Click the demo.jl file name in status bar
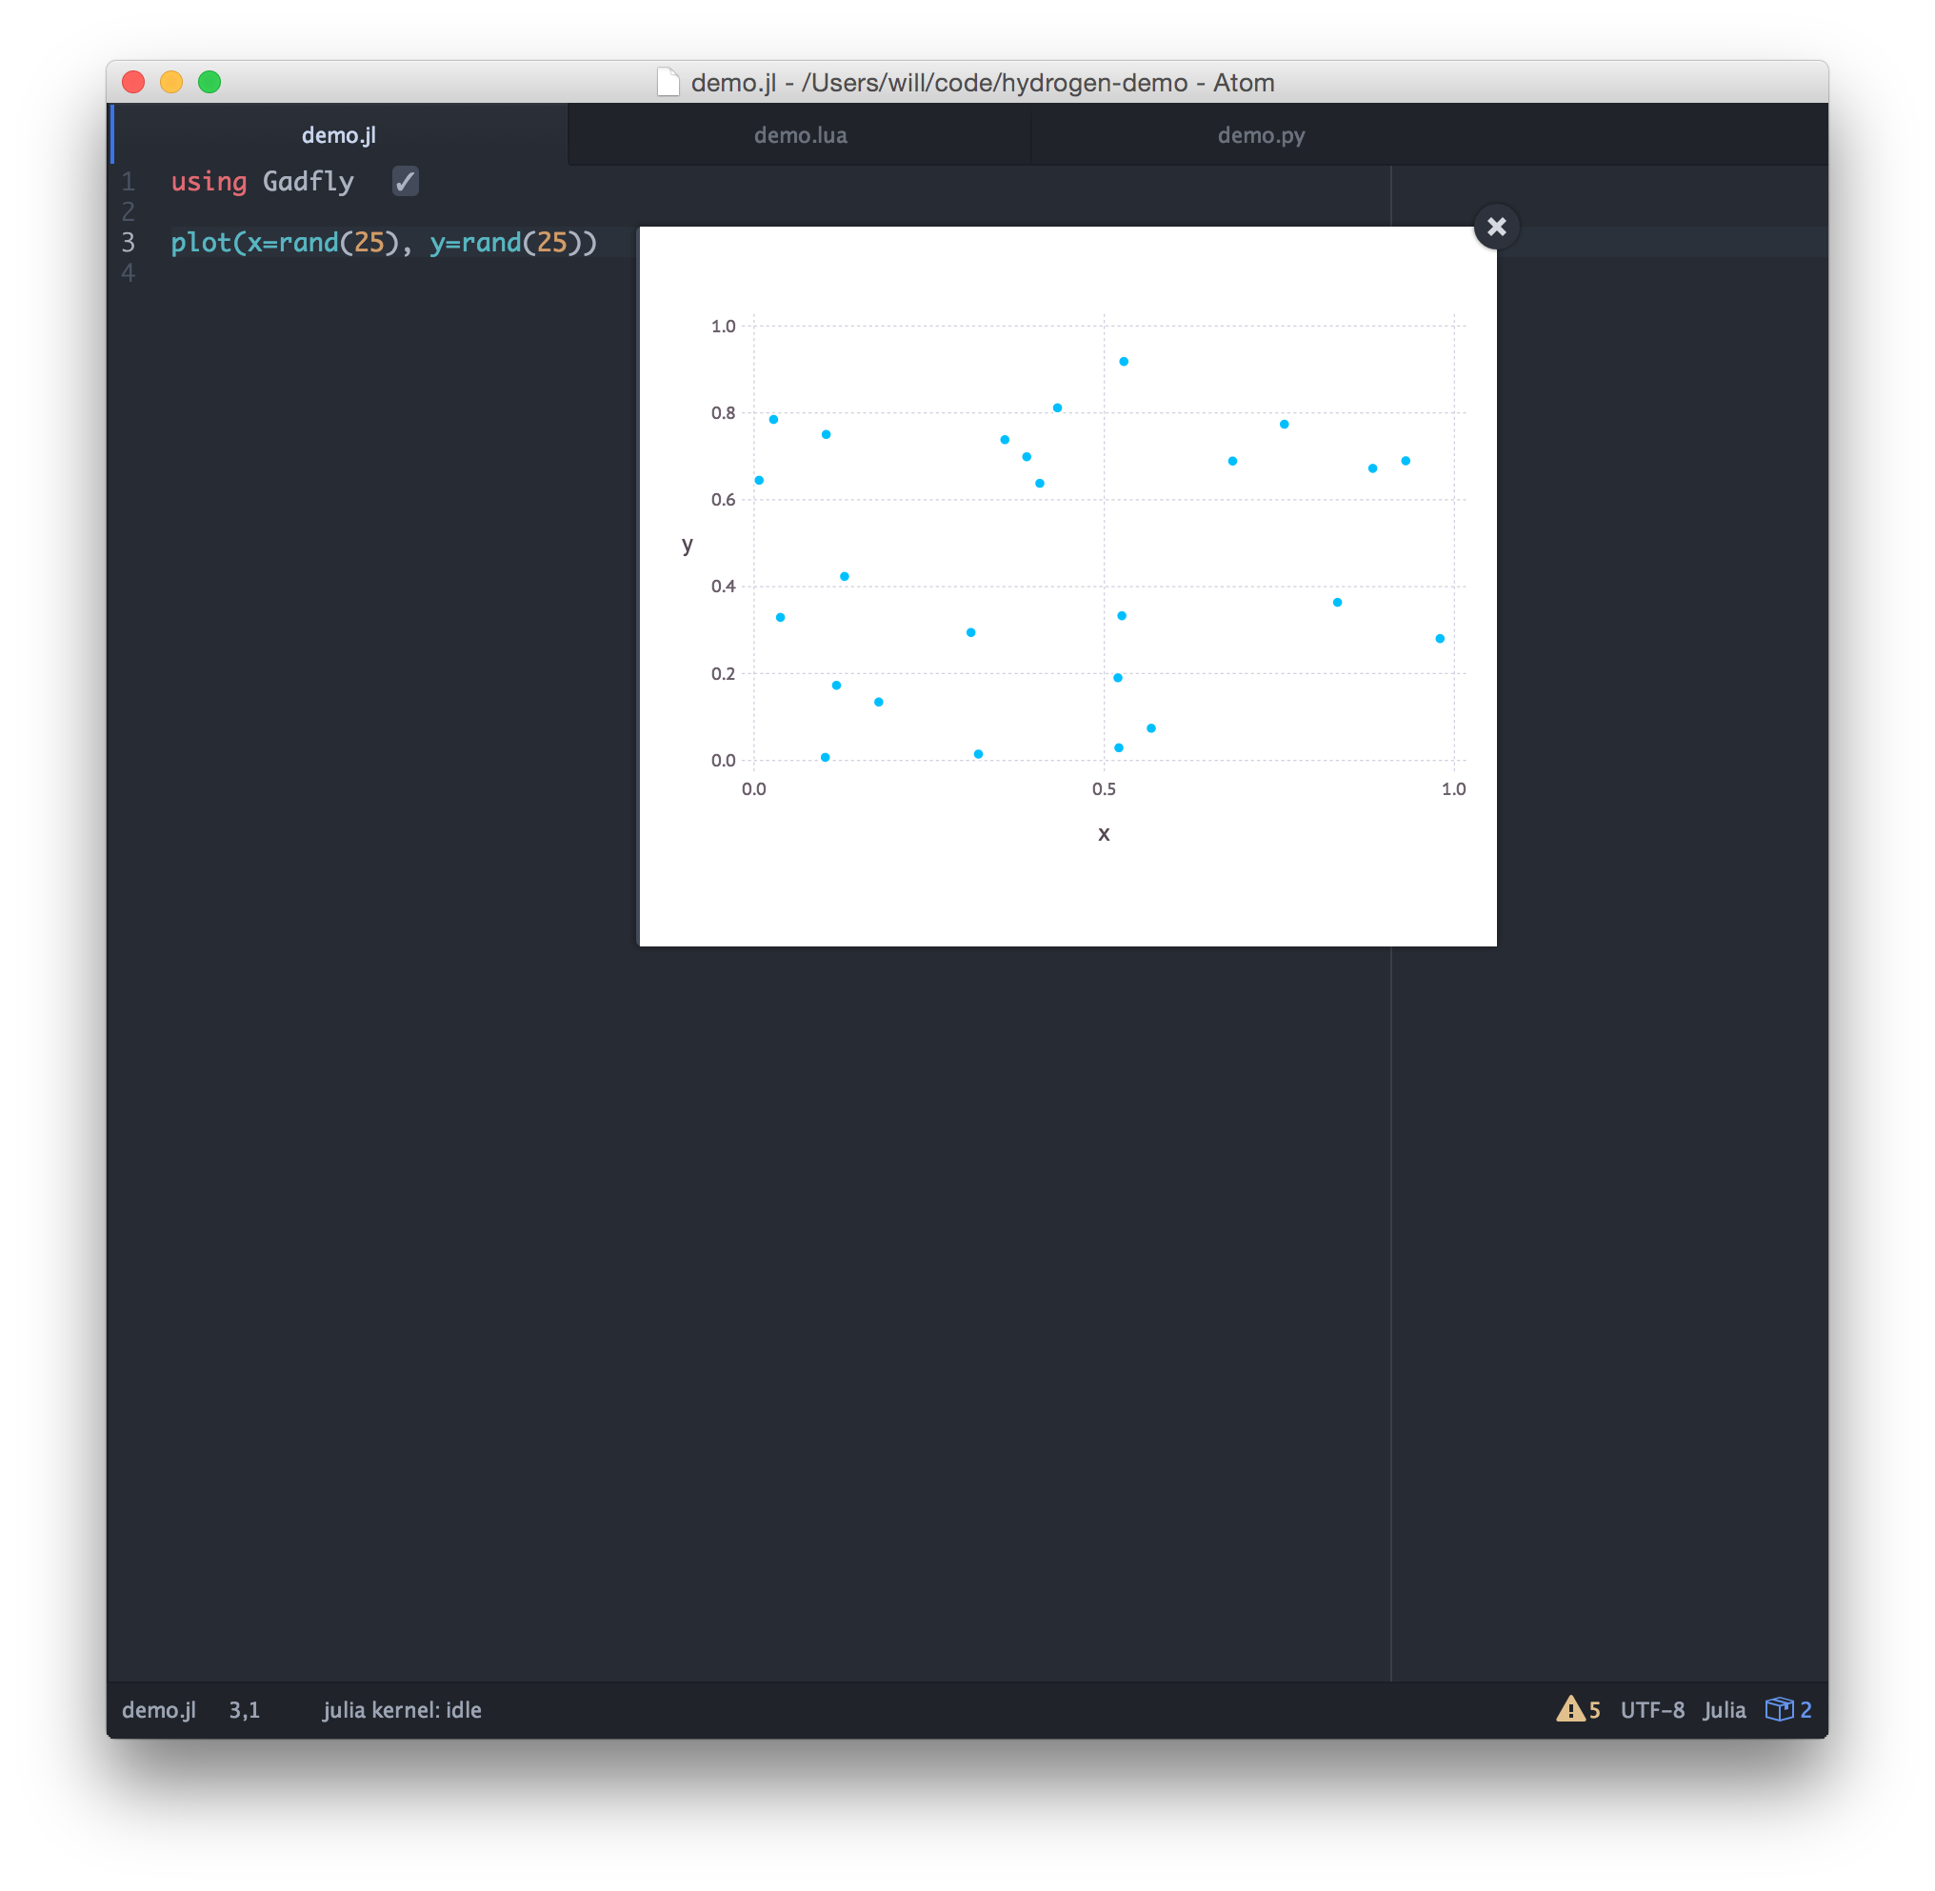The height and width of the screenshot is (1891, 1935). click(159, 1709)
